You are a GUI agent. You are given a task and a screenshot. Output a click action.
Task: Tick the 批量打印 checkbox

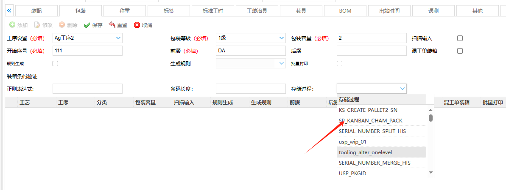(x=339, y=64)
